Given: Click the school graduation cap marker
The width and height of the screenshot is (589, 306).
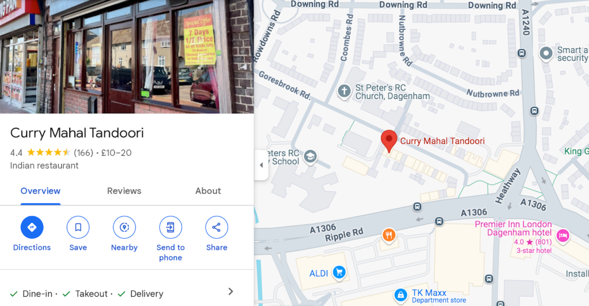Looking at the screenshot, I should click(x=310, y=156).
